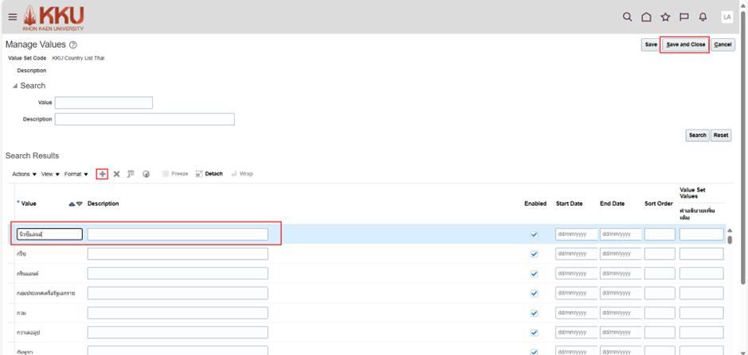Click the Detach toolbar button
This screenshot has width=748, height=355.
coord(208,174)
